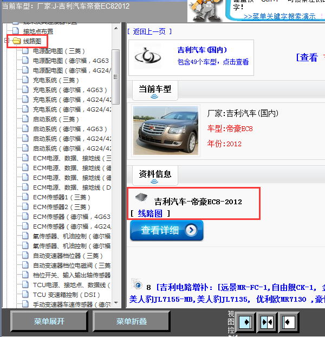The height and width of the screenshot is (337, 325).
Task: Select 充电系统(德尔福，4G63) item
Action: click(70, 90)
